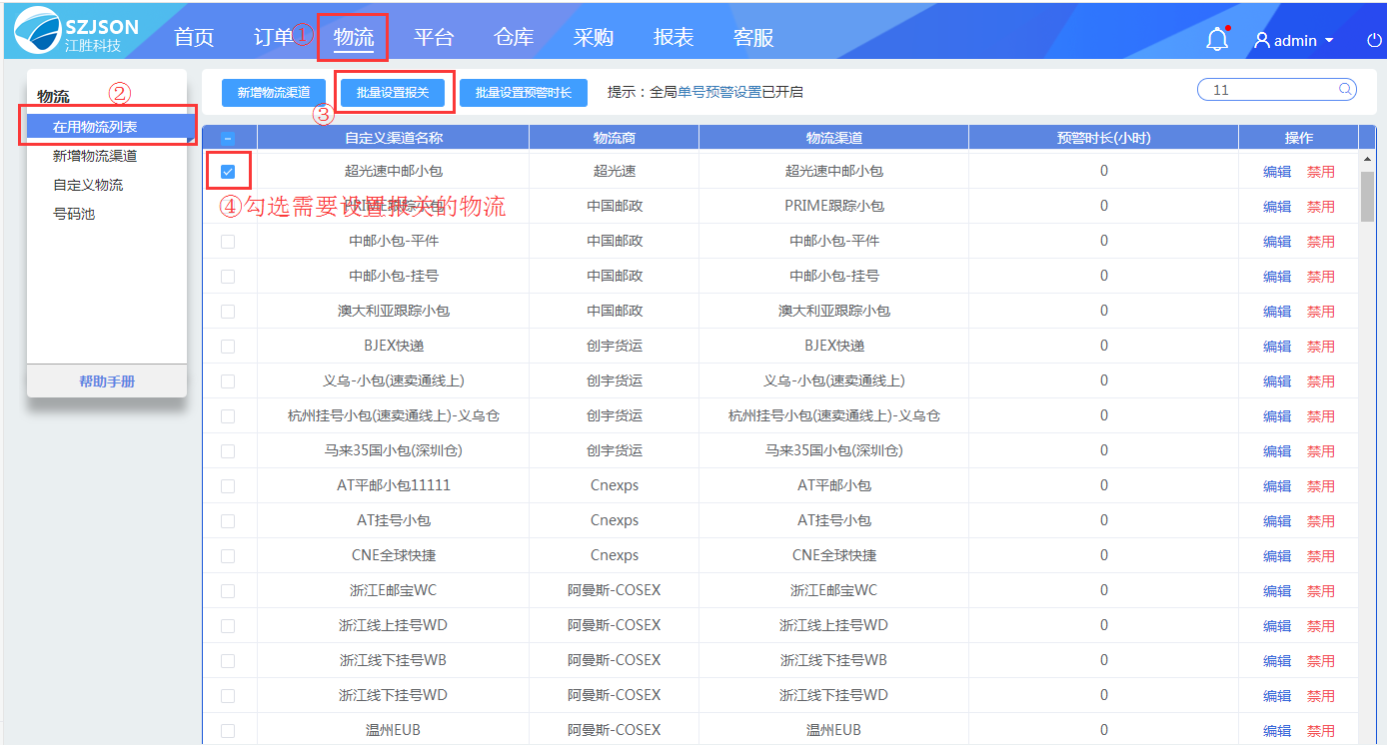Click the table's vertical scrollbar thumb

tap(1367, 196)
